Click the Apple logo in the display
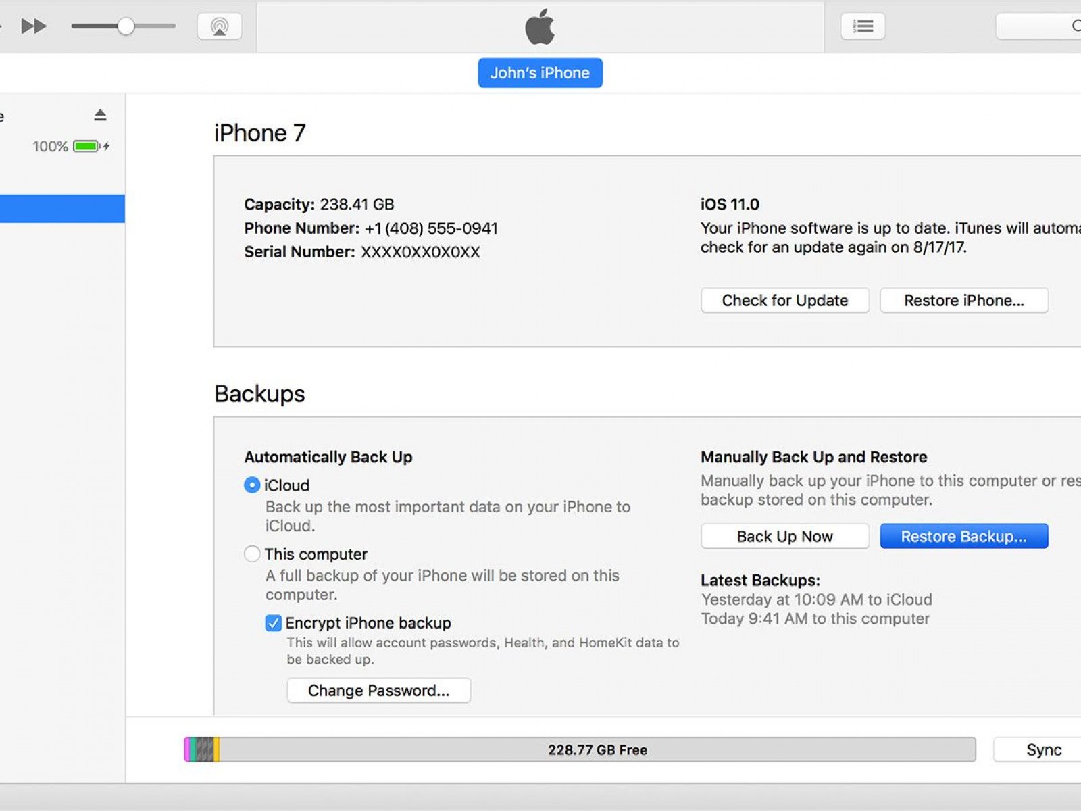 pyautogui.click(x=540, y=27)
